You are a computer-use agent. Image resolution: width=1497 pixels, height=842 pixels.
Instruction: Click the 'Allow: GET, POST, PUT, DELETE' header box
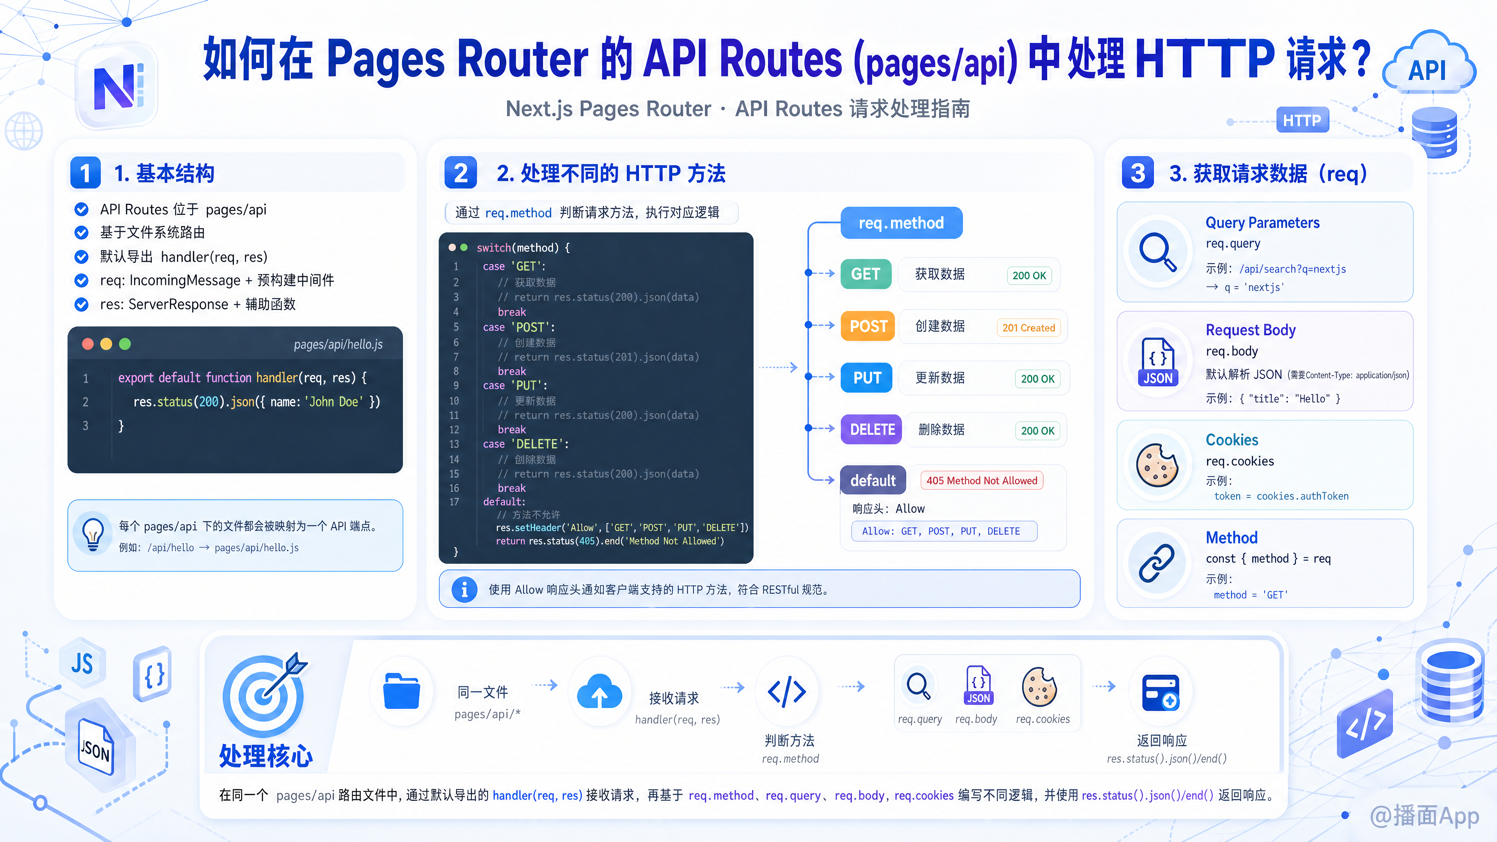click(944, 531)
